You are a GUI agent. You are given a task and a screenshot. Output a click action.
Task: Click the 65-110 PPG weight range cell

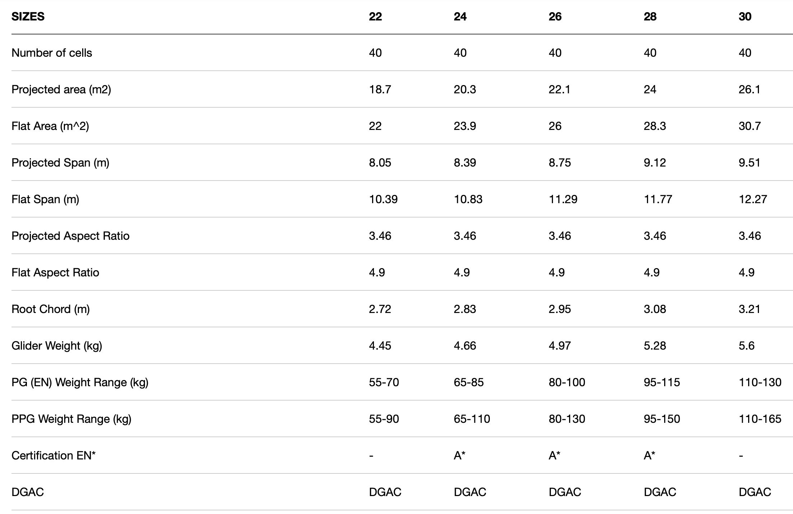pyautogui.click(x=472, y=419)
